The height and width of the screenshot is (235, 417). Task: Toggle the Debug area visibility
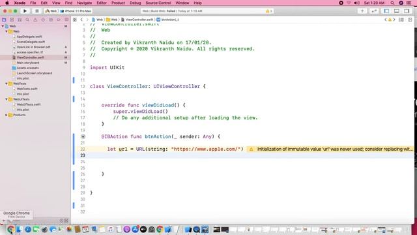[x=397, y=11]
